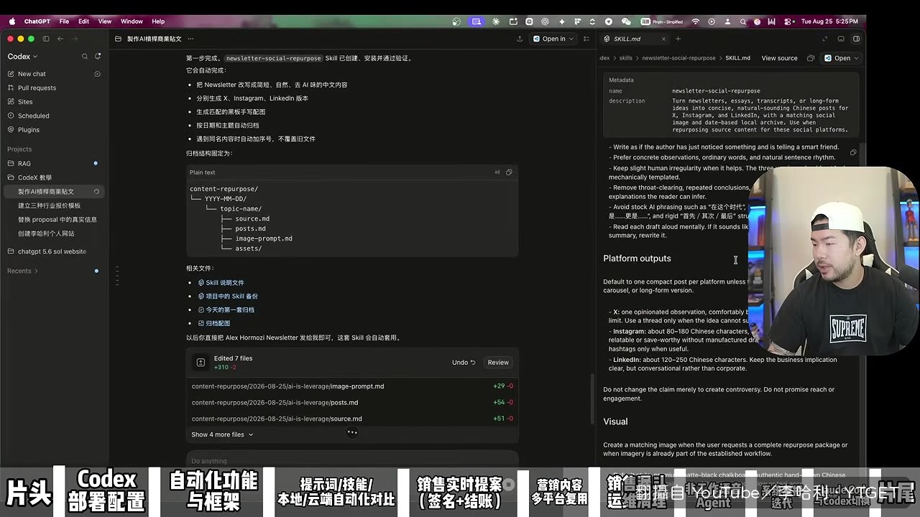The width and height of the screenshot is (920, 517).
Task: Open the notifications bell icon
Action: pos(98,56)
